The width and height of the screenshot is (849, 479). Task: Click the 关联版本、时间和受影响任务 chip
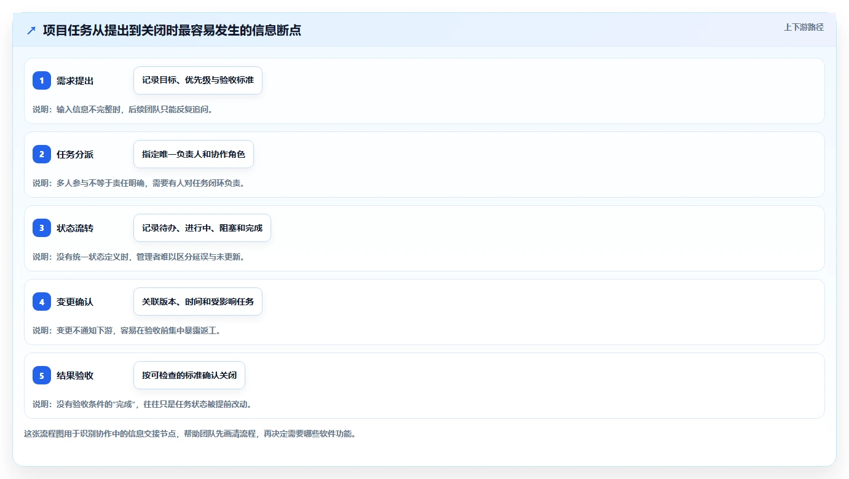(198, 302)
